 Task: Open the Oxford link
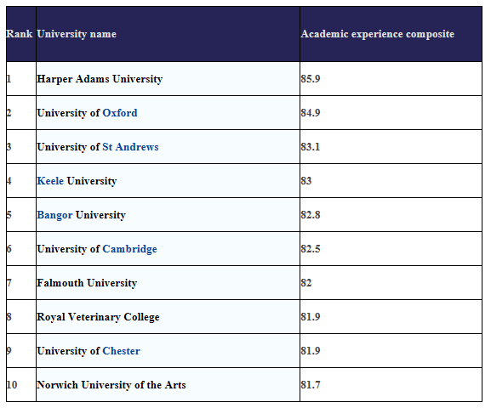pos(120,113)
